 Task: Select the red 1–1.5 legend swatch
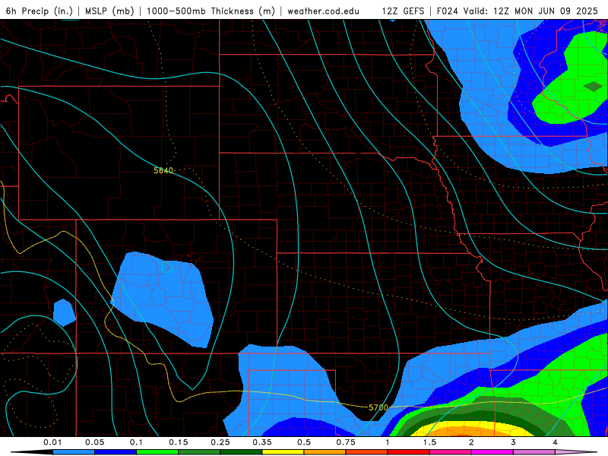(x=409, y=452)
